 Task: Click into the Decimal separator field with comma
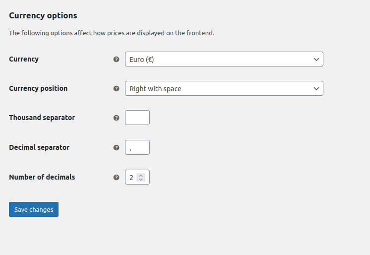pyautogui.click(x=137, y=147)
